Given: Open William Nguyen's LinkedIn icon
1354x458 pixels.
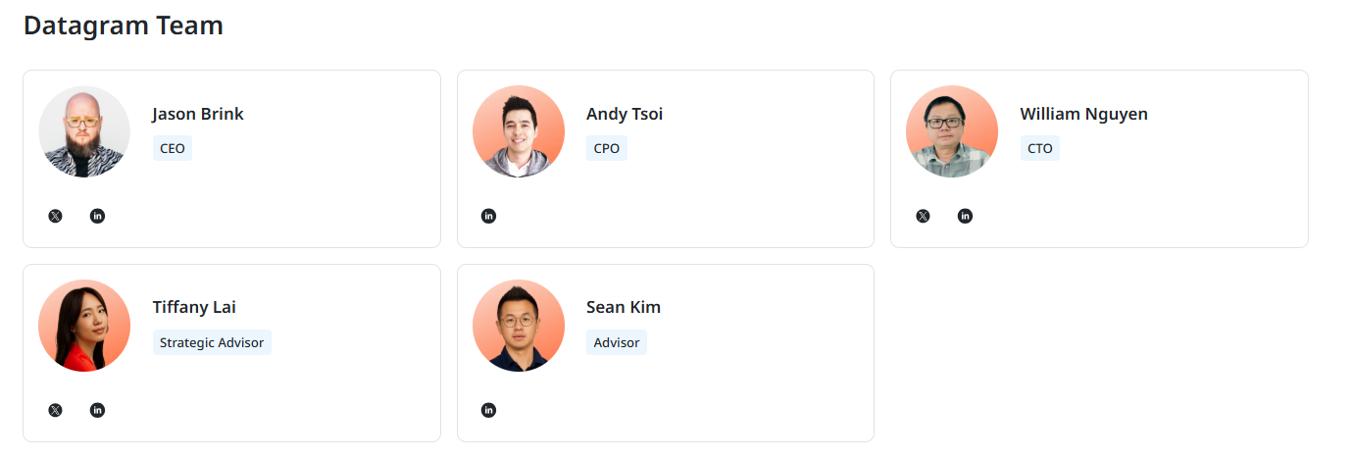Looking at the screenshot, I should pos(965,216).
